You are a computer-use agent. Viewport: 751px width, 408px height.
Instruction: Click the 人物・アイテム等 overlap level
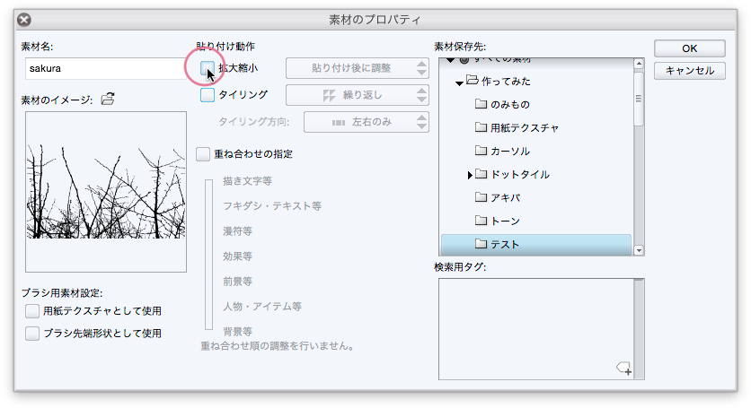[262, 307]
